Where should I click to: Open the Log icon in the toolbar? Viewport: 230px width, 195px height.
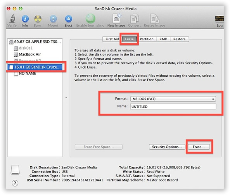(219, 19)
